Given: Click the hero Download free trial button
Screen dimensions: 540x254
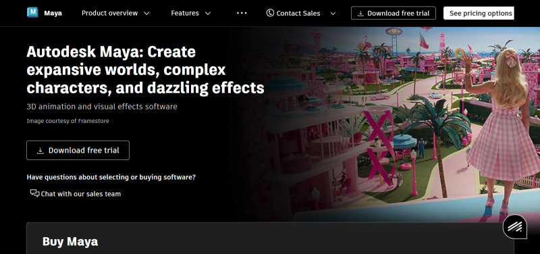Looking at the screenshot, I should pos(78,150).
